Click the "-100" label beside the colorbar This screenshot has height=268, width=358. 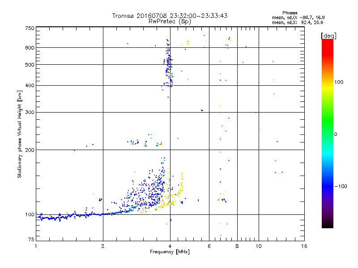click(x=341, y=186)
